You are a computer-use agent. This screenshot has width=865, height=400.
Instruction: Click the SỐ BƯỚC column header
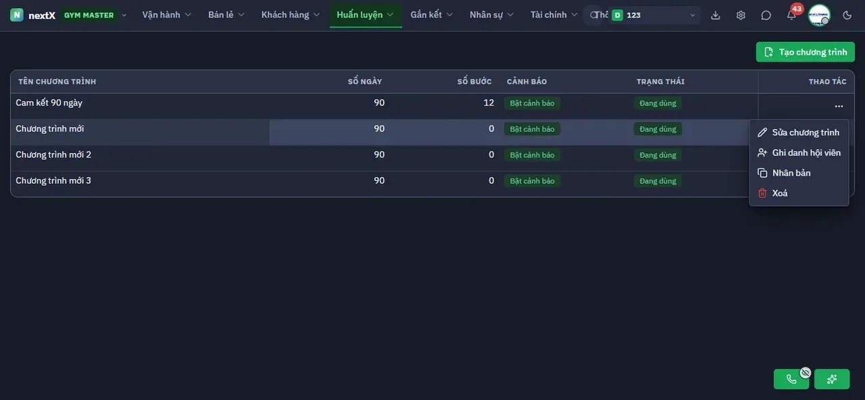coord(474,82)
